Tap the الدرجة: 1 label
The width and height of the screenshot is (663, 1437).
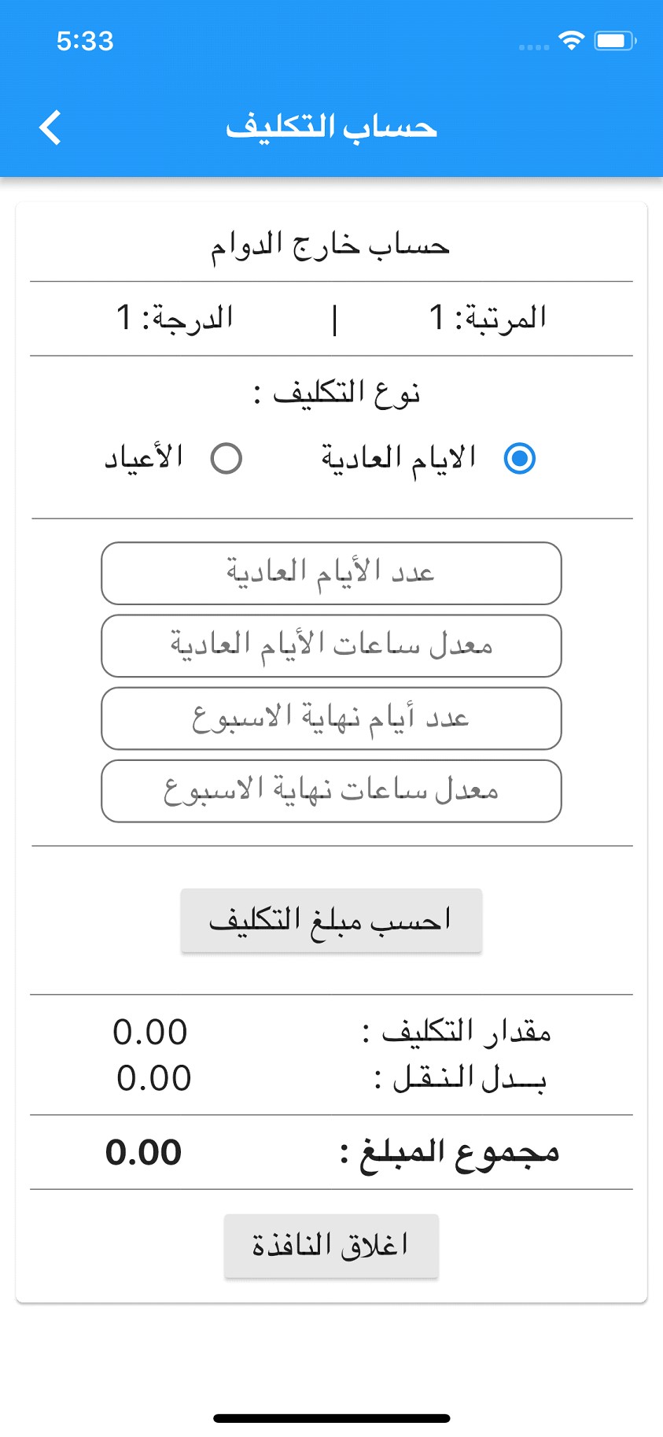[175, 318]
